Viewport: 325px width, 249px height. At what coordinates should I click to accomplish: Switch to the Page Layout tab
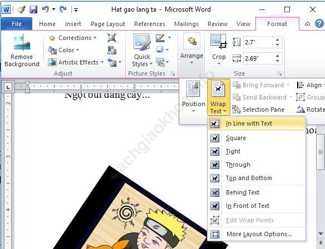pyautogui.click(x=108, y=24)
